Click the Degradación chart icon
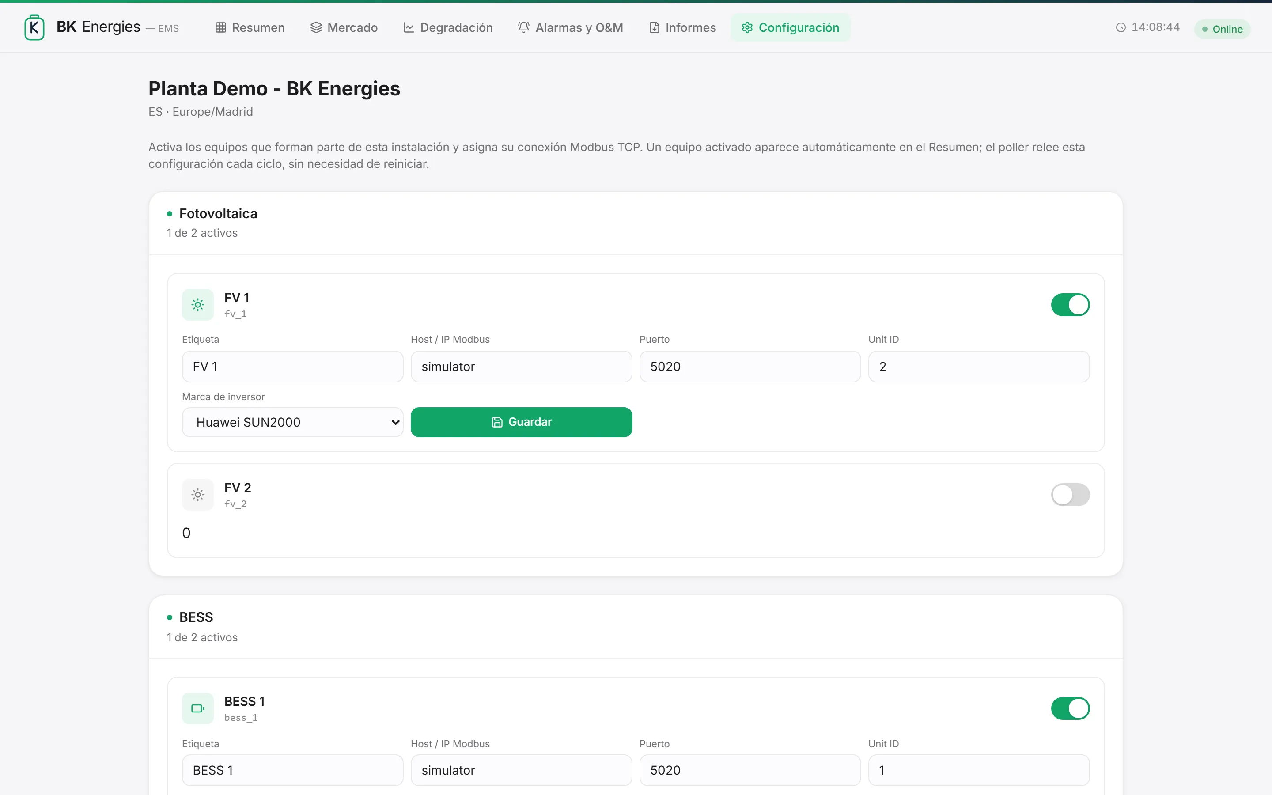Viewport: 1272px width, 795px height. tap(409, 27)
